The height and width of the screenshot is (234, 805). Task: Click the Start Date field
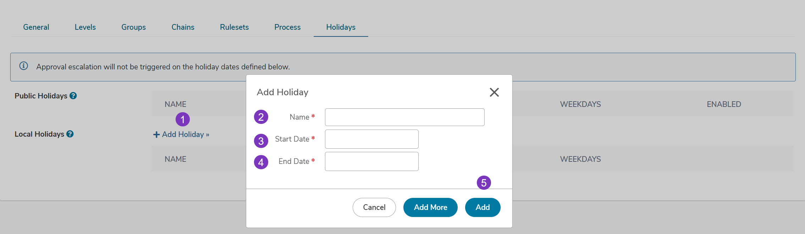[x=372, y=139]
